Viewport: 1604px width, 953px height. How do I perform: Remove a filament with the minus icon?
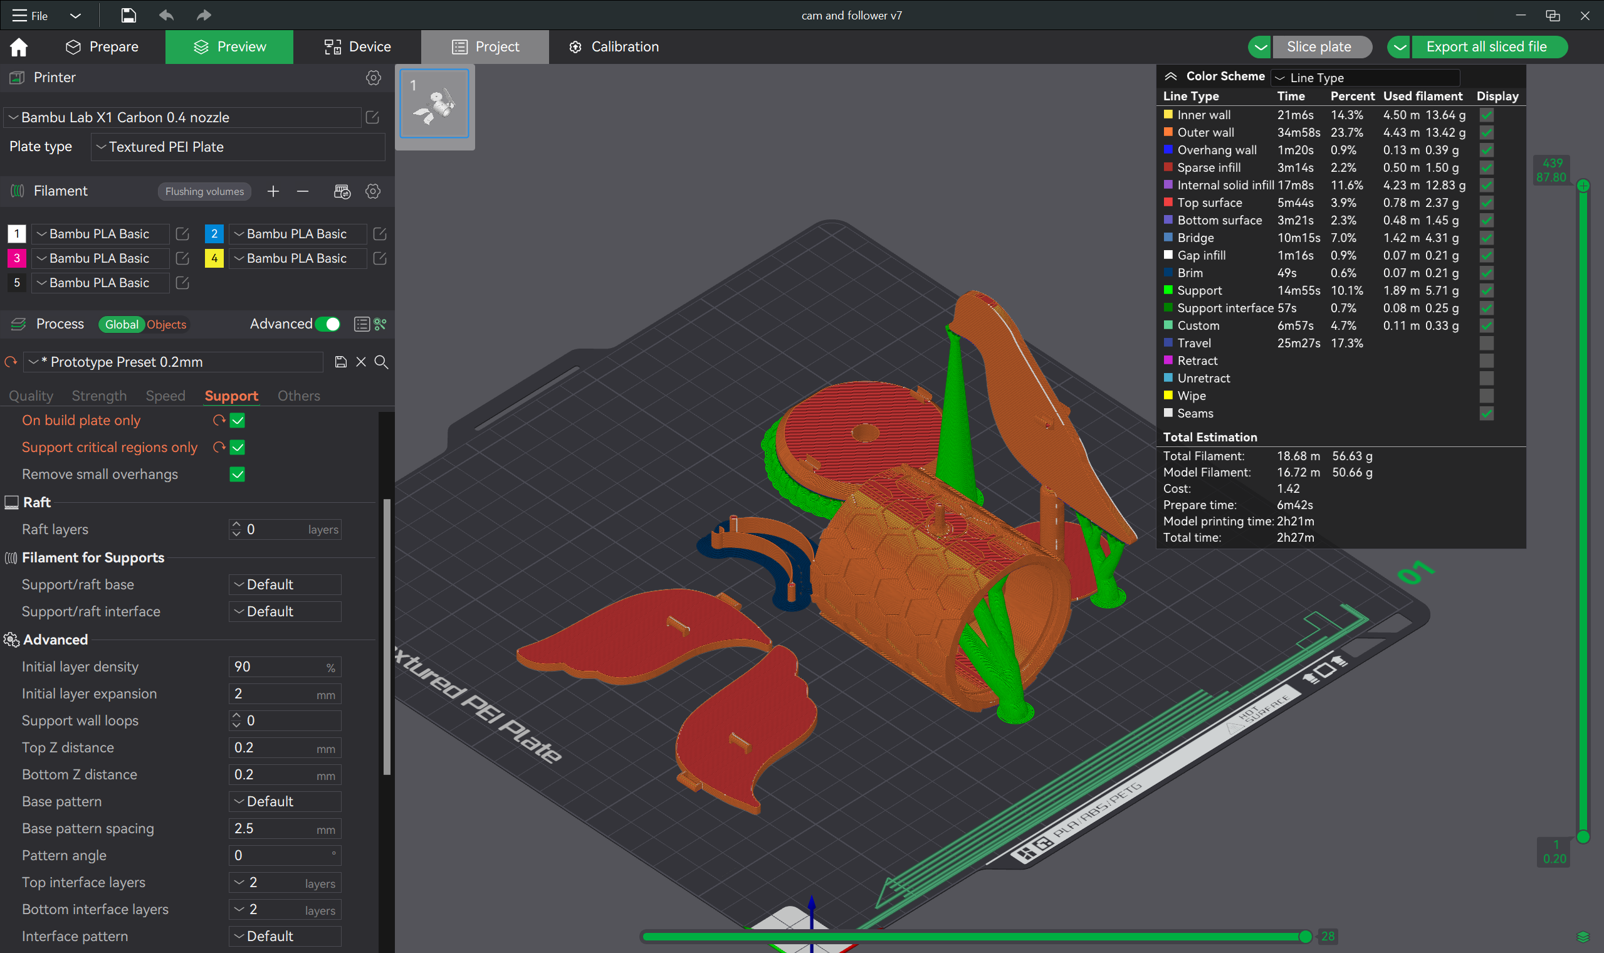[303, 191]
